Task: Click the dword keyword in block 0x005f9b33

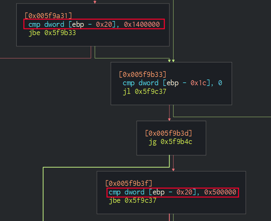Action: coord(148,83)
